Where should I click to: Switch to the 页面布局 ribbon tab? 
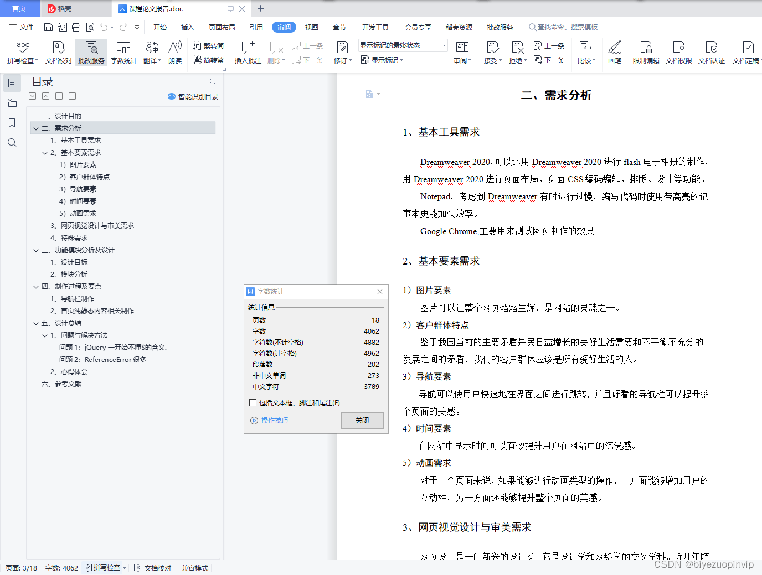click(x=222, y=27)
